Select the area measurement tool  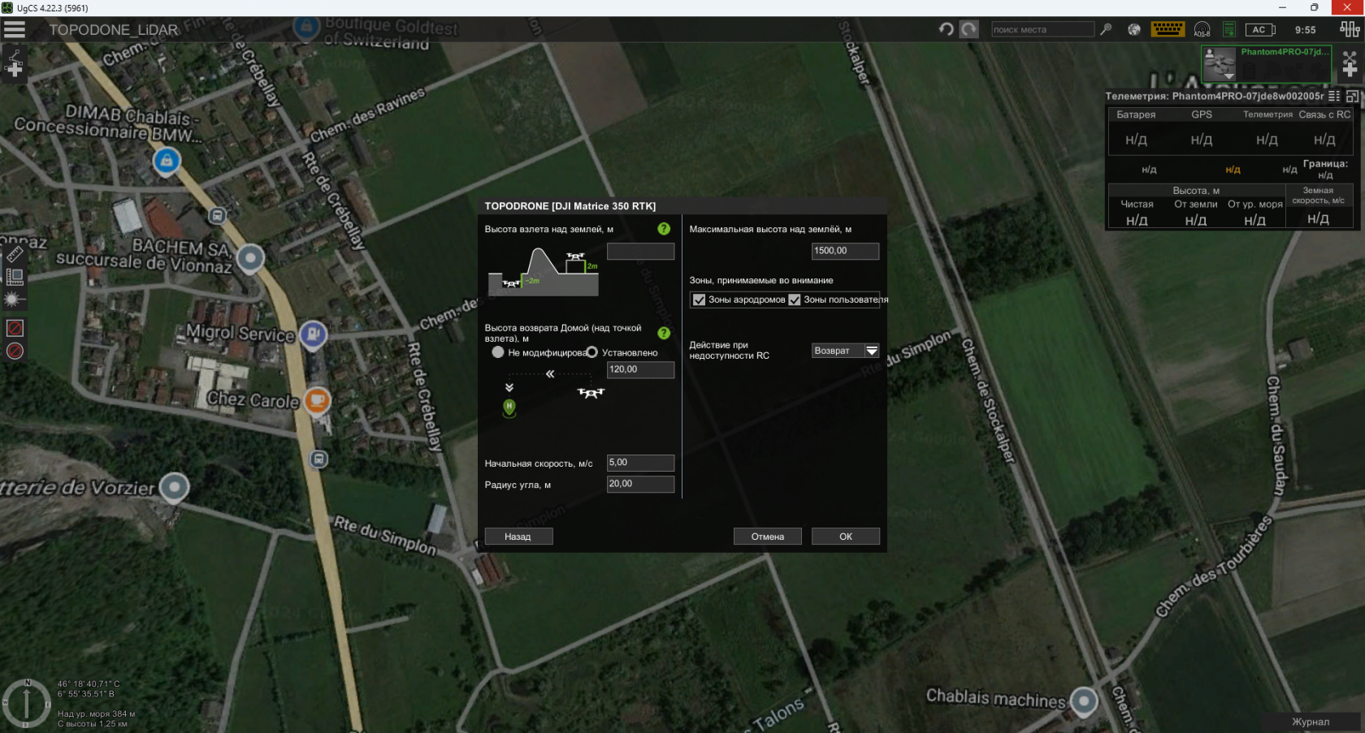(x=15, y=277)
